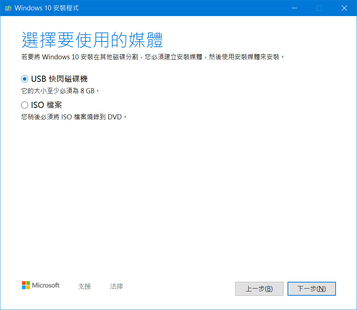This screenshot has height=310, width=357.
Task: Click 下一步(N) to continue
Action: [311, 289]
